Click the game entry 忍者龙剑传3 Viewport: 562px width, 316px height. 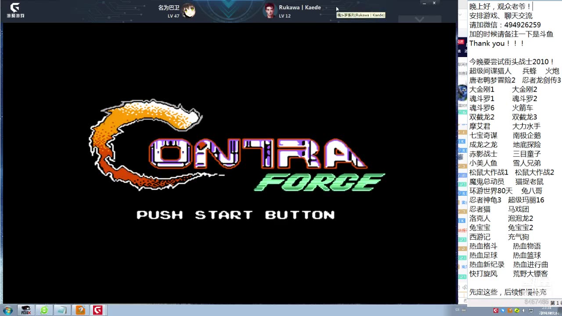tap(541, 80)
